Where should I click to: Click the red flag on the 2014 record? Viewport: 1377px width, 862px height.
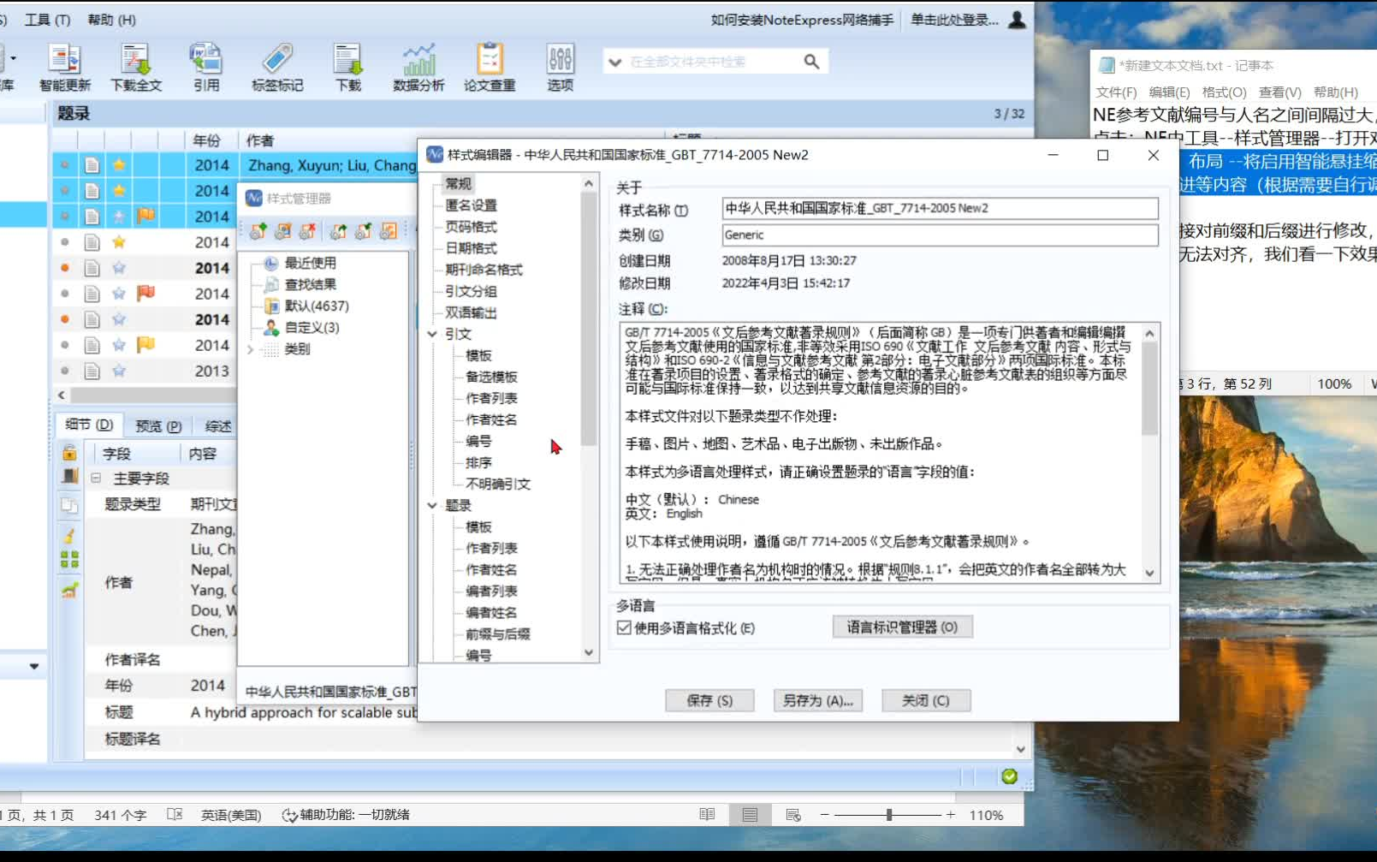click(x=146, y=293)
